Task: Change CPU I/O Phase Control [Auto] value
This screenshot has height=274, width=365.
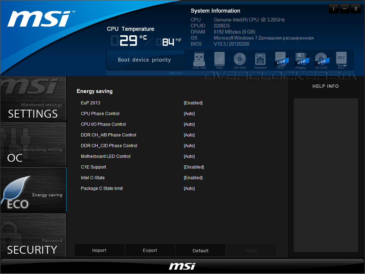Action: coord(189,124)
